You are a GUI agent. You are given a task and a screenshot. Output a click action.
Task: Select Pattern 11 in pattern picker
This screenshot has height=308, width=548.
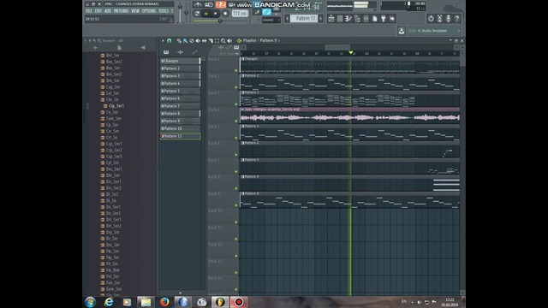coord(181,136)
